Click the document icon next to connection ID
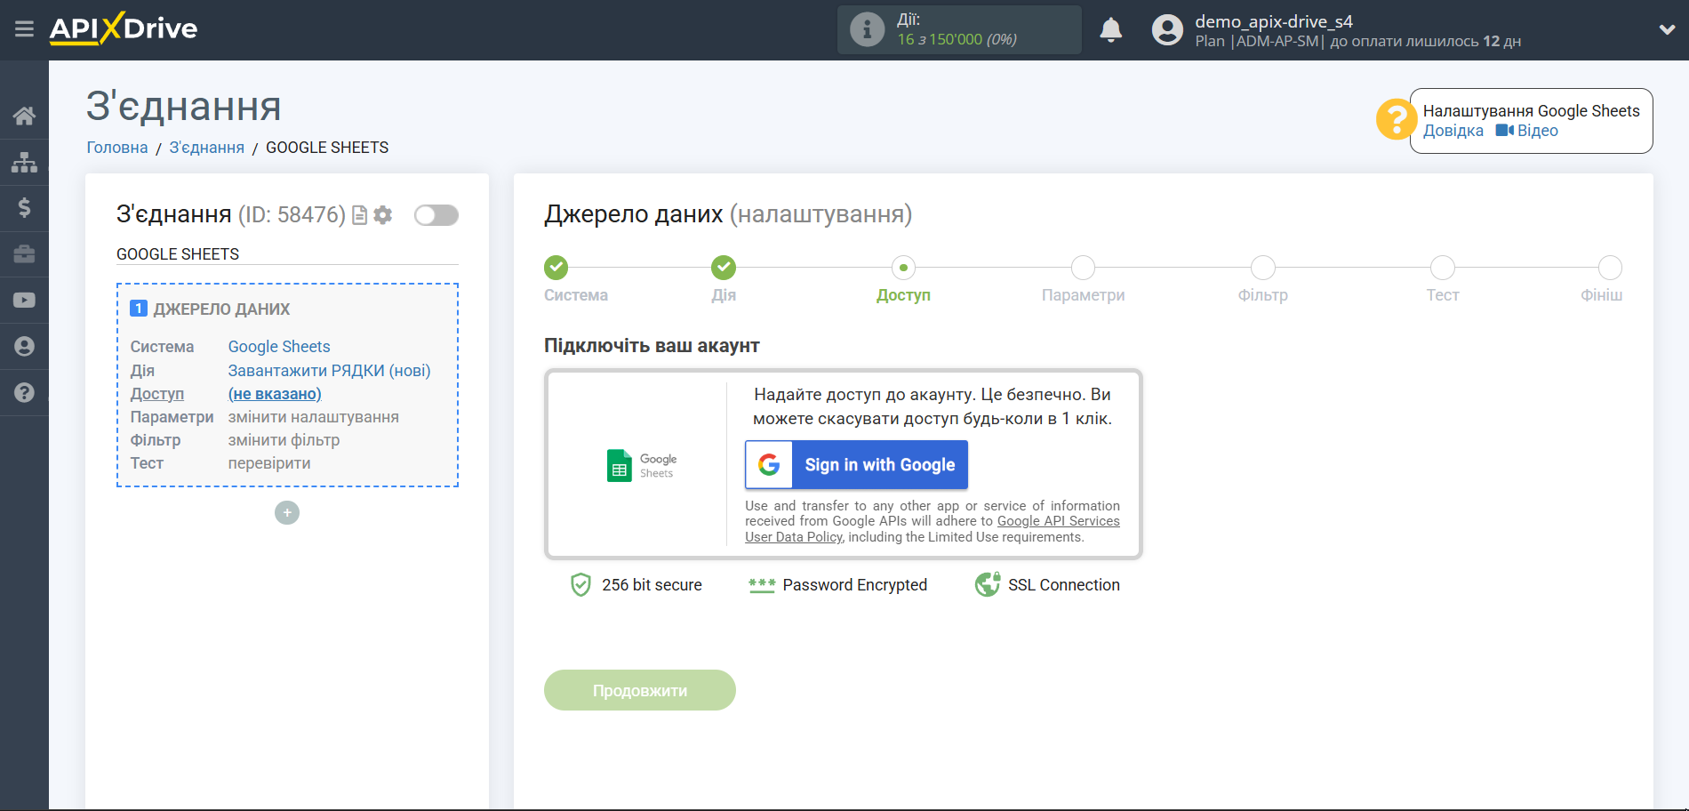 358,214
